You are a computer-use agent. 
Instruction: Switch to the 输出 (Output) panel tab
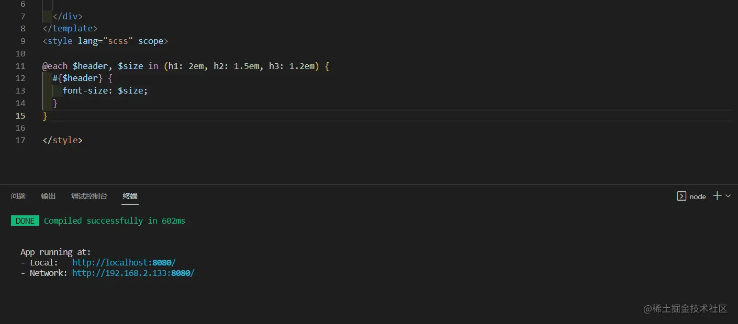pyautogui.click(x=48, y=196)
